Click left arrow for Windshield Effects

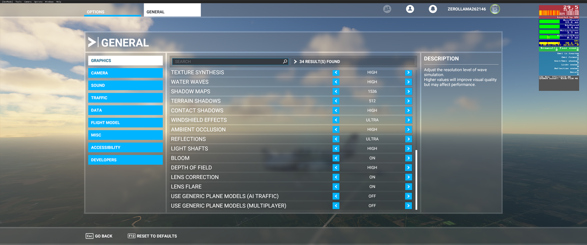(336, 120)
